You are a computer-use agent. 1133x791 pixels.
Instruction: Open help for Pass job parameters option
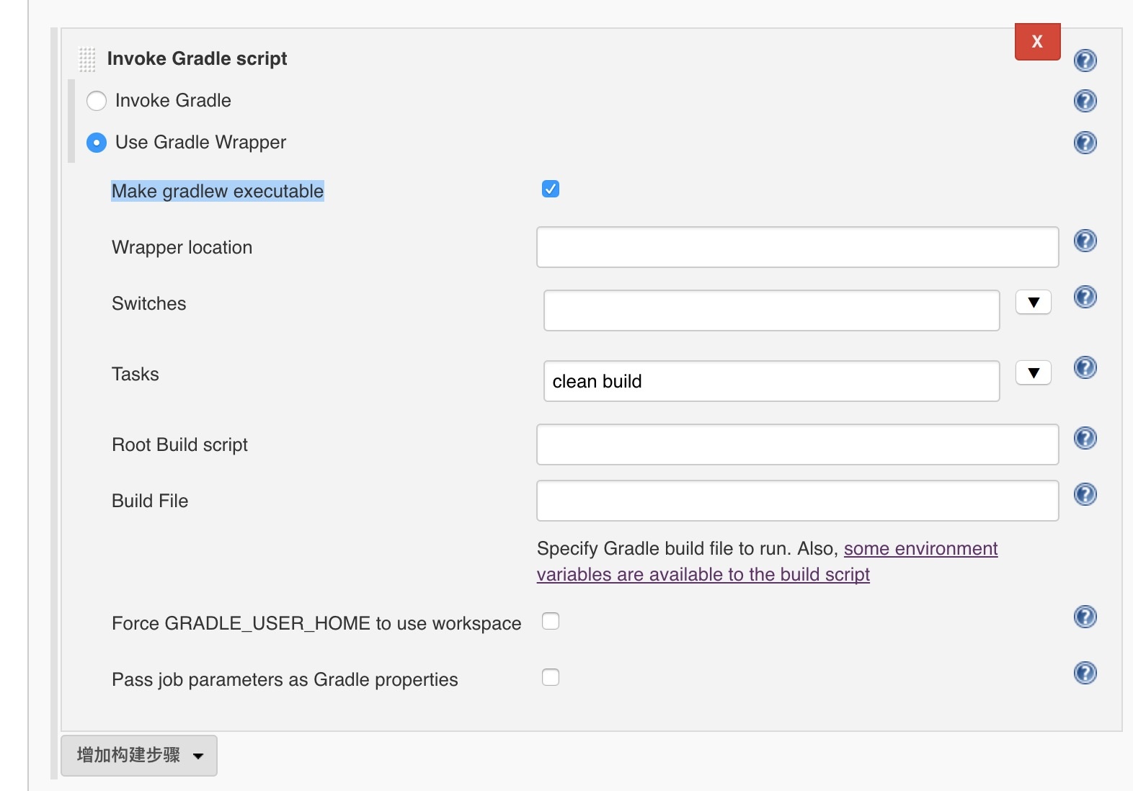(1085, 672)
